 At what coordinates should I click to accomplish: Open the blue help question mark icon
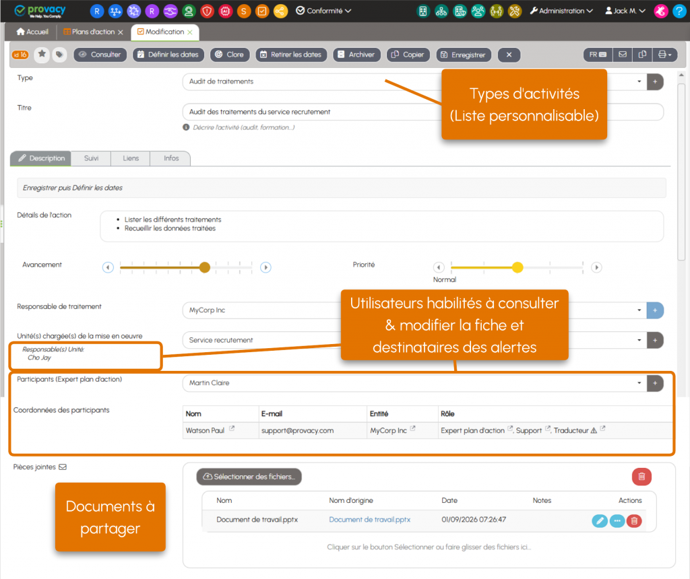click(679, 11)
